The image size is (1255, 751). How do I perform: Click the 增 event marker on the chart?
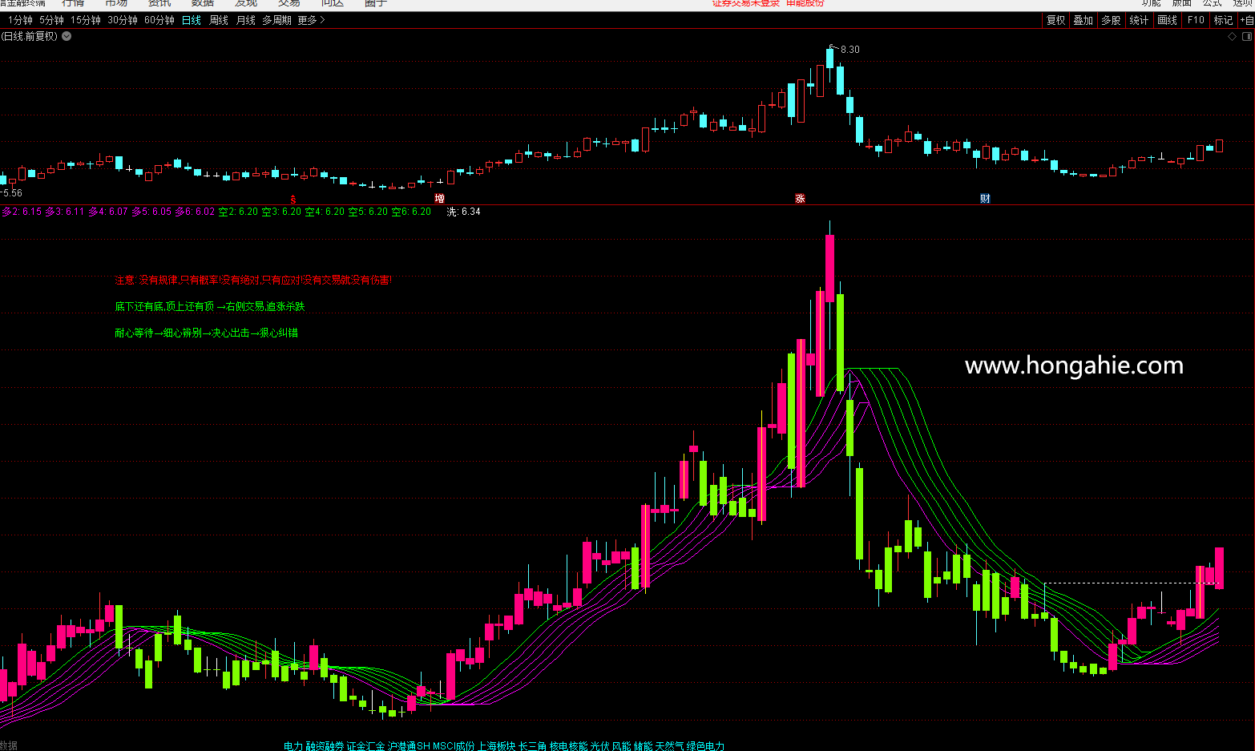click(439, 199)
